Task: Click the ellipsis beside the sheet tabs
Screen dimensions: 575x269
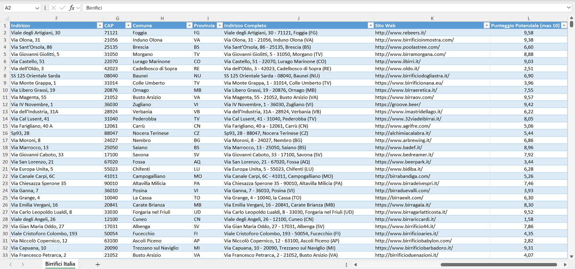Action: click(346, 264)
